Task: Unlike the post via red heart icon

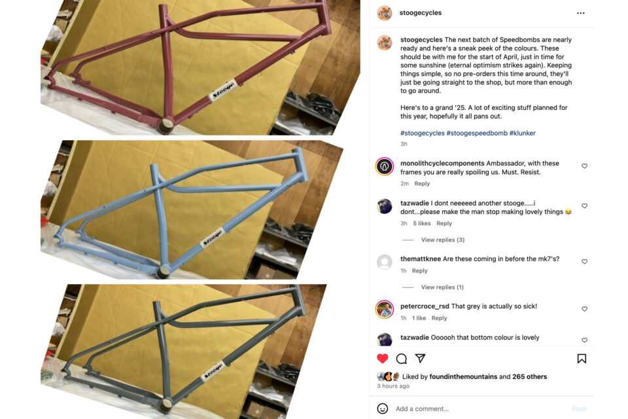Action: [x=383, y=359]
